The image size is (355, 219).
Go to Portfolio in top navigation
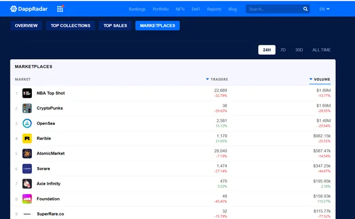click(x=161, y=9)
